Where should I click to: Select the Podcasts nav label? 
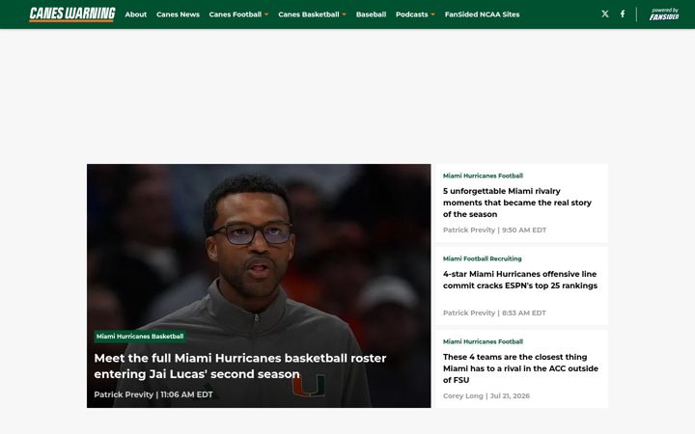412,14
